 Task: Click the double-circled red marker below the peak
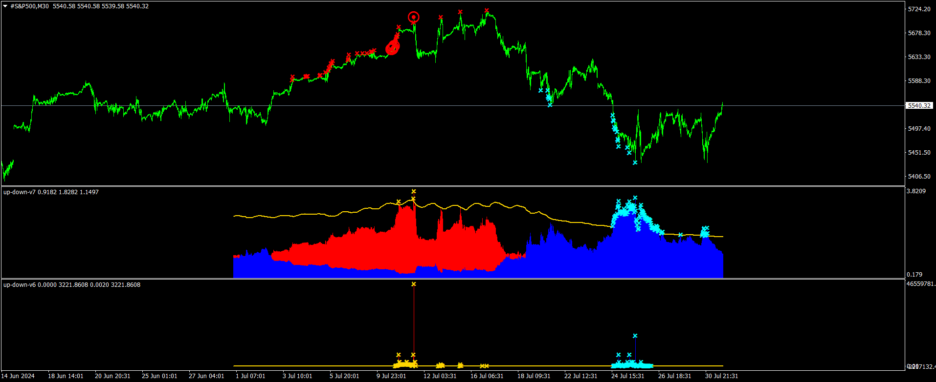pos(392,48)
